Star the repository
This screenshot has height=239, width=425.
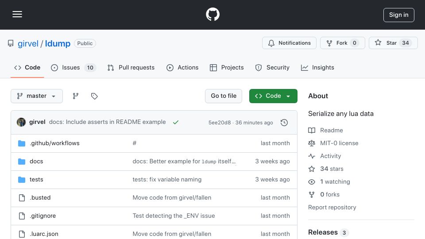393,43
